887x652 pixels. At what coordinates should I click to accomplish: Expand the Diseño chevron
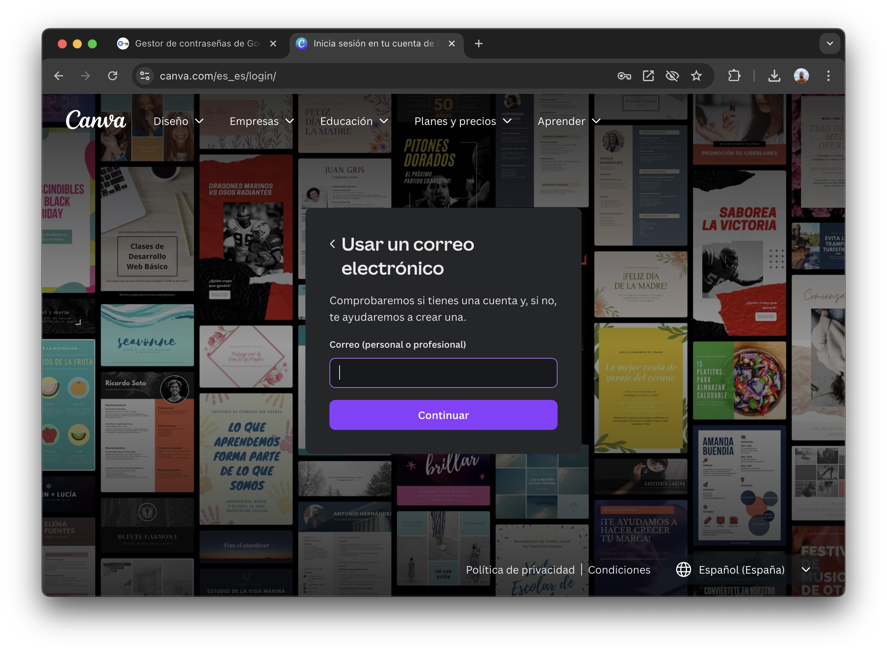199,121
